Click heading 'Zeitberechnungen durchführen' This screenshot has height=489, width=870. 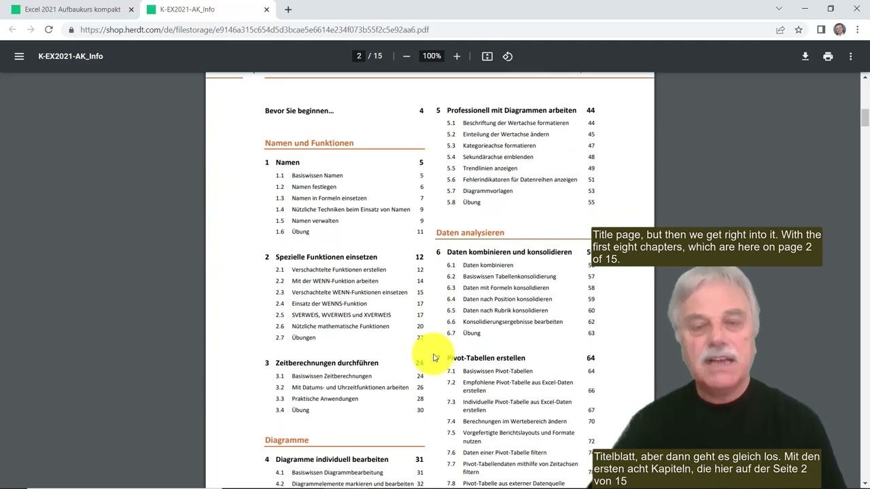coord(327,363)
